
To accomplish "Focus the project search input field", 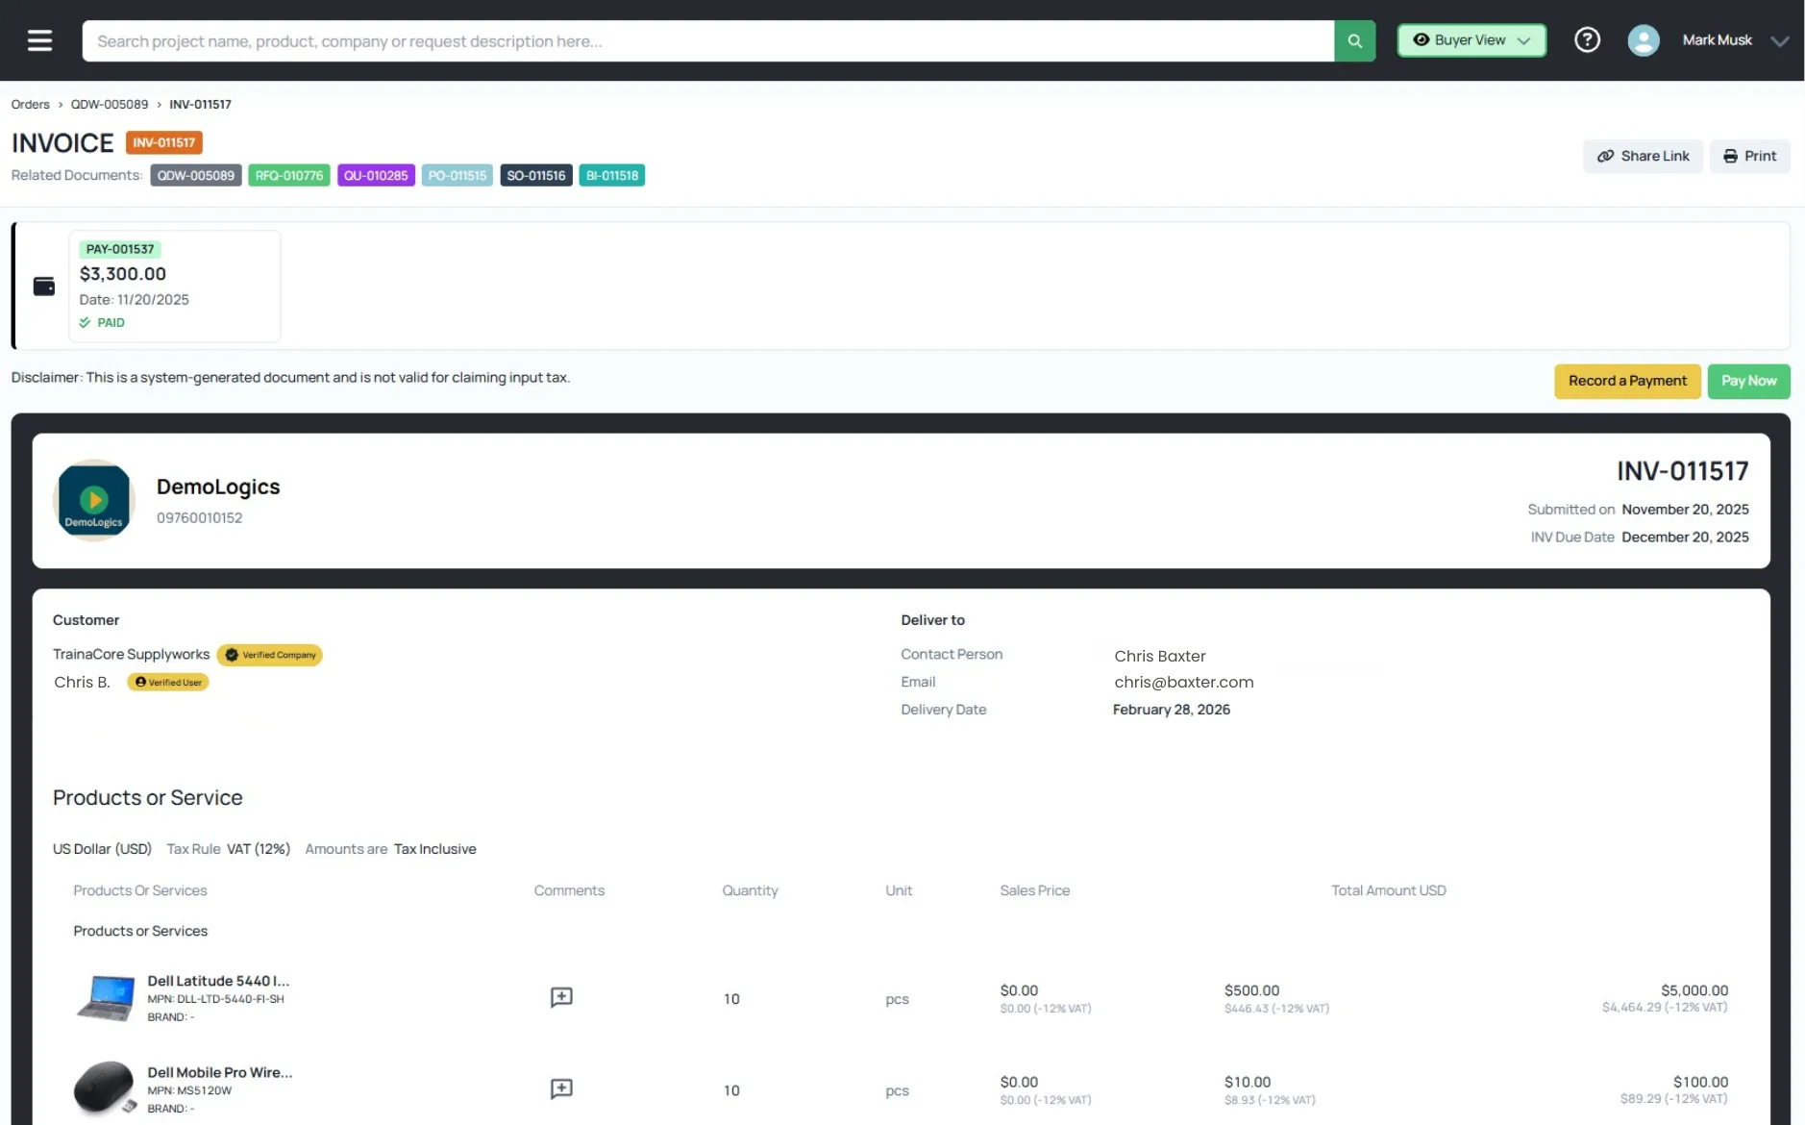I will pyautogui.click(x=708, y=40).
